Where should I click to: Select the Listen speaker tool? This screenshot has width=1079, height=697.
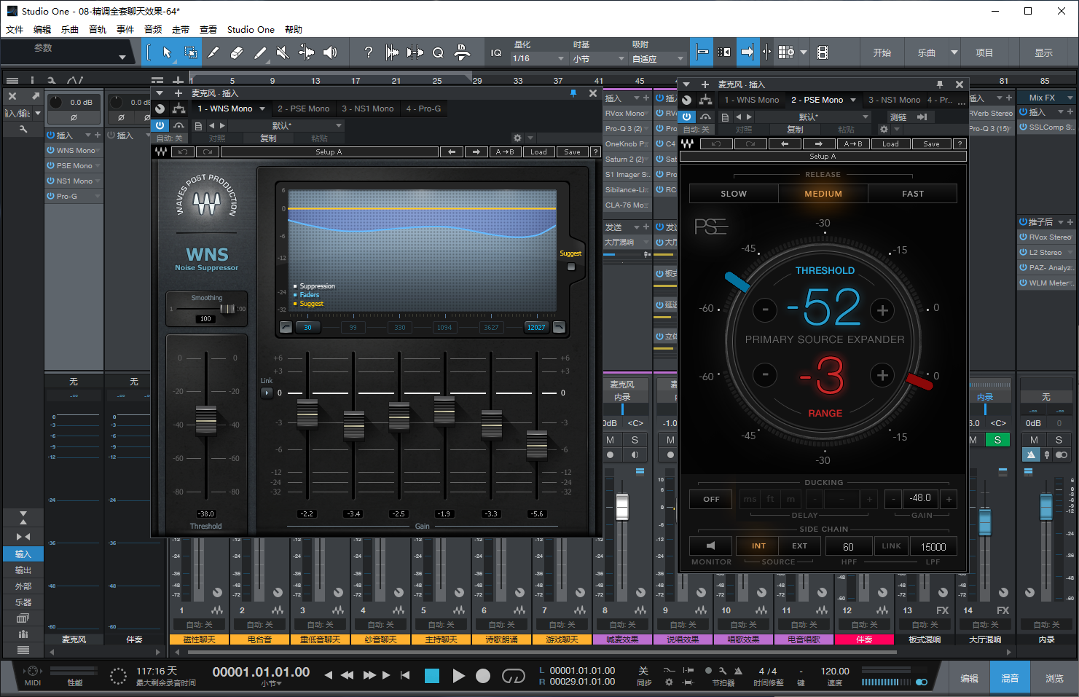point(330,52)
